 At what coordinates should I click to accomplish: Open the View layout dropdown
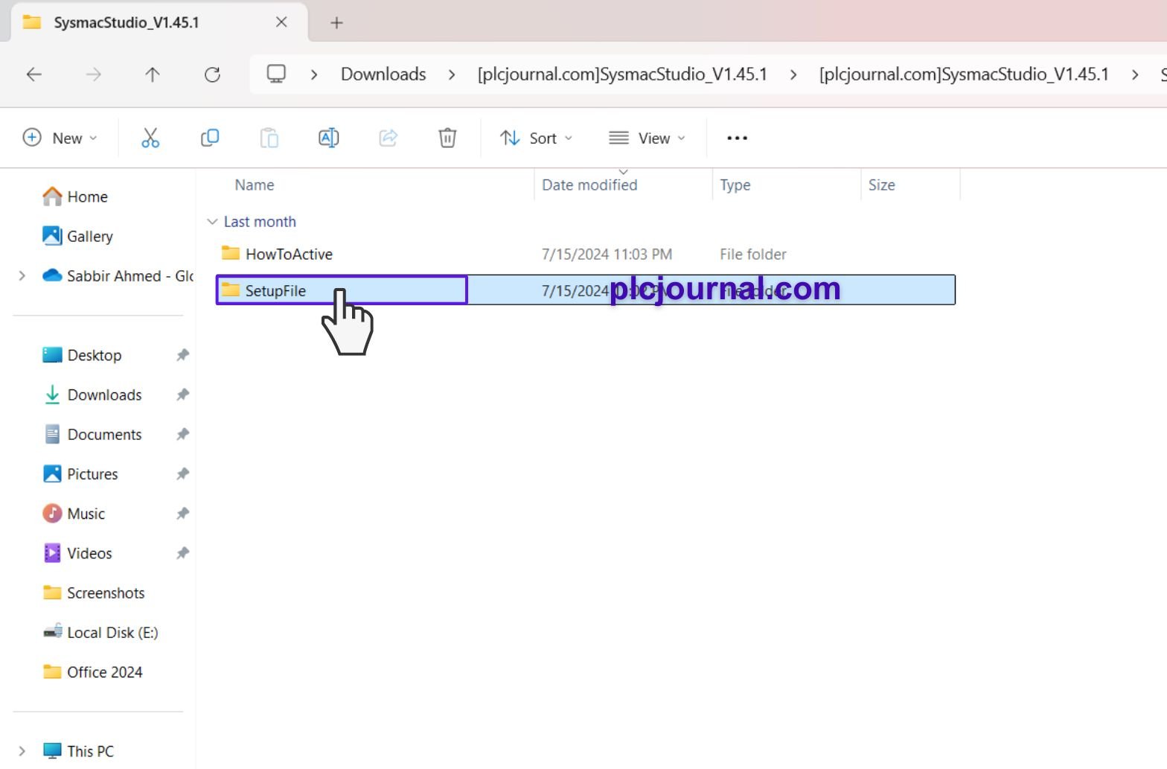coord(646,138)
